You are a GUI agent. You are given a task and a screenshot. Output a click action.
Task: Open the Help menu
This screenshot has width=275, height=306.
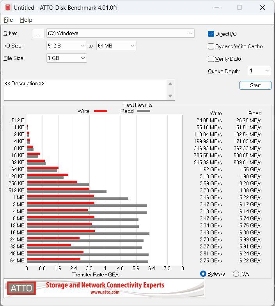26,20
